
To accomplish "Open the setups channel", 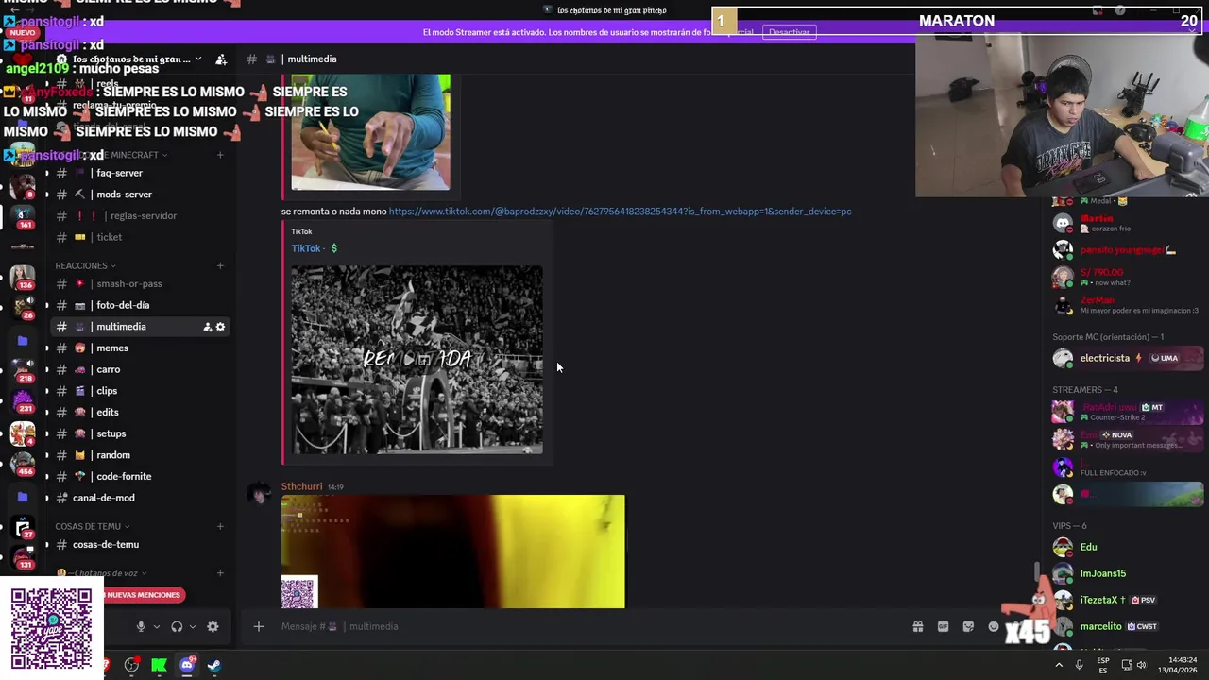I will (140, 433).
